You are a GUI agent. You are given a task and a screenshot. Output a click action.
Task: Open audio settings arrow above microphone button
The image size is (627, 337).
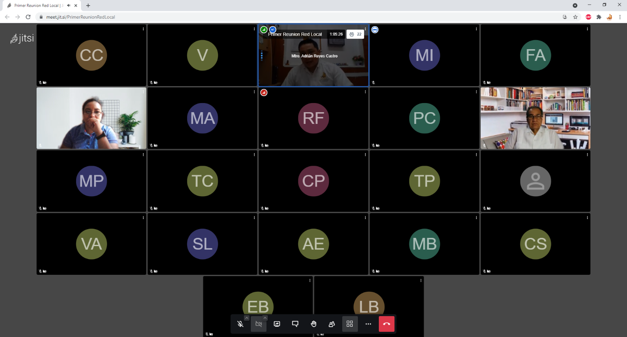pyautogui.click(x=247, y=318)
